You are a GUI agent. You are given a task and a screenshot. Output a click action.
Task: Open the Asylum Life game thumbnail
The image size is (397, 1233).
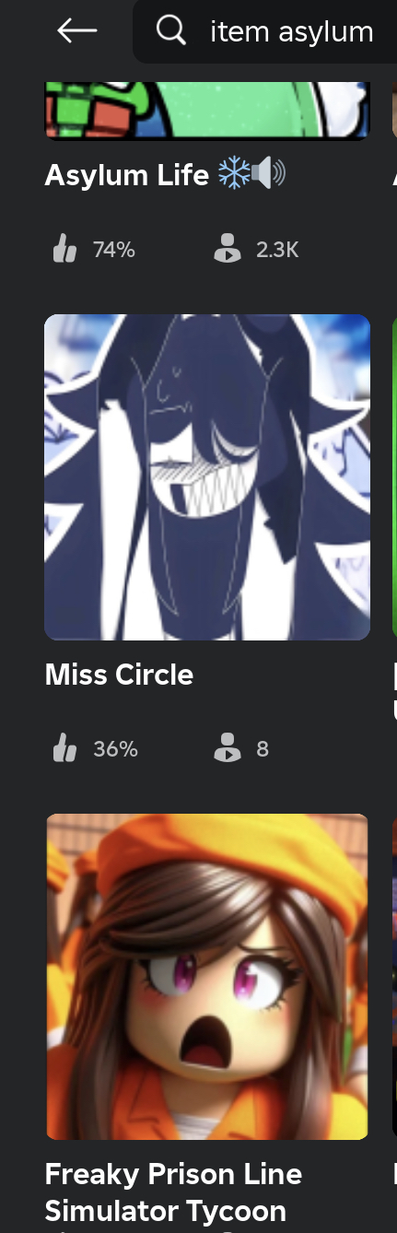(207, 111)
